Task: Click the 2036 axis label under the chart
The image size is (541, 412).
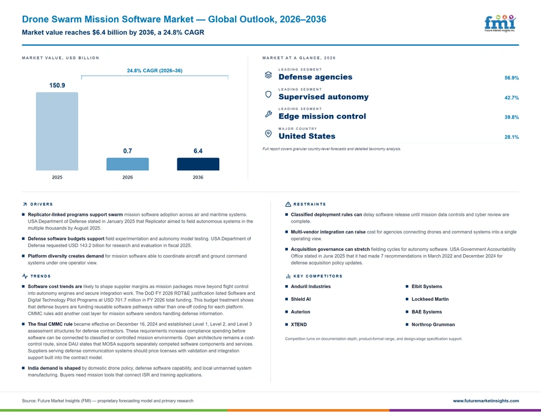Action: point(198,177)
